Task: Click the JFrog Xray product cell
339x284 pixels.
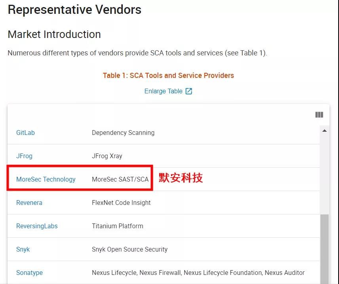Action: [107, 156]
